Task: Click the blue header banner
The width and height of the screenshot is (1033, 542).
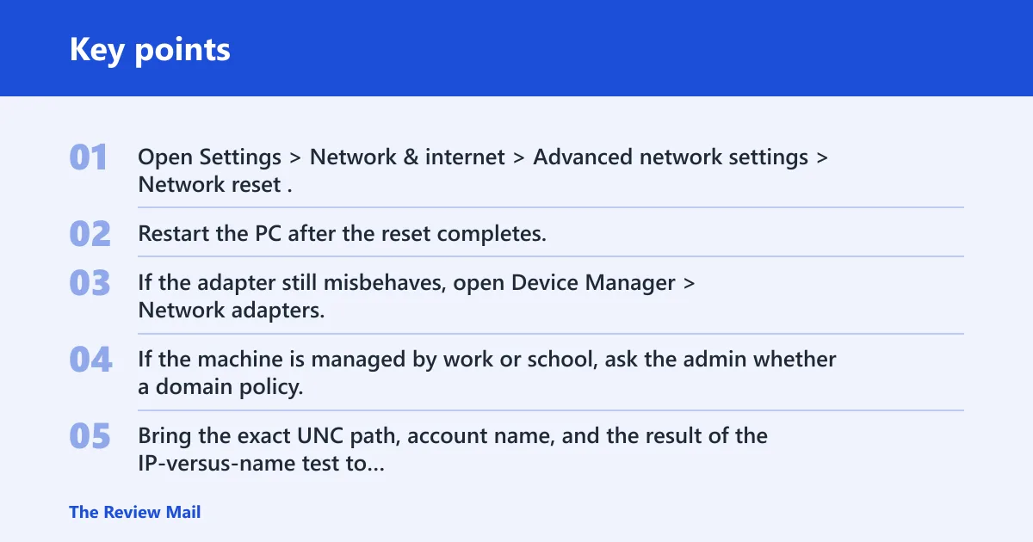Action: click(x=516, y=48)
